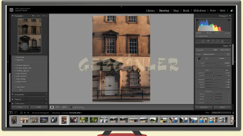The height and width of the screenshot is (136, 243).
Task: Expand the Sharpening preset group
Action: [15, 57]
